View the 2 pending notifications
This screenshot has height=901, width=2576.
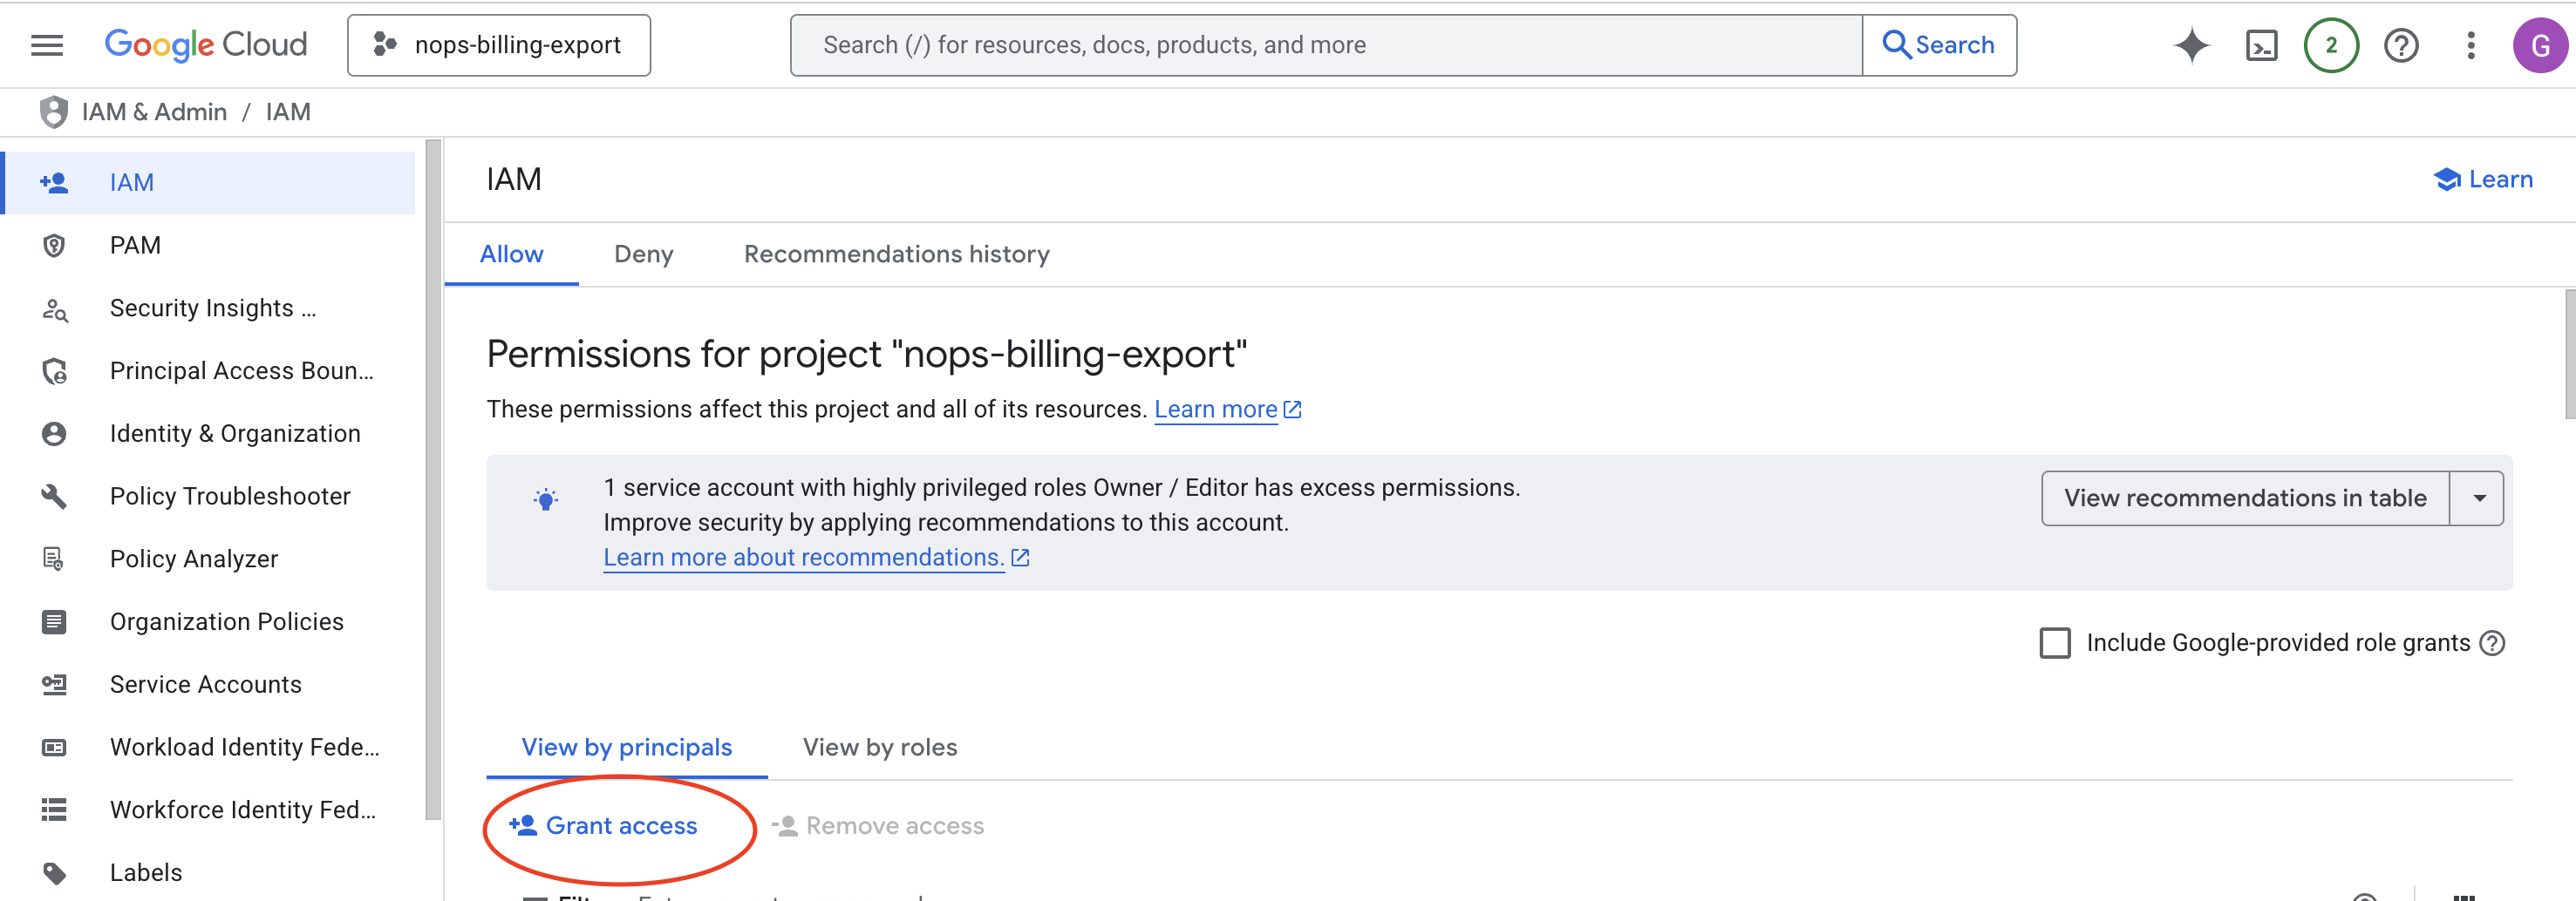click(x=2331, y=44)
